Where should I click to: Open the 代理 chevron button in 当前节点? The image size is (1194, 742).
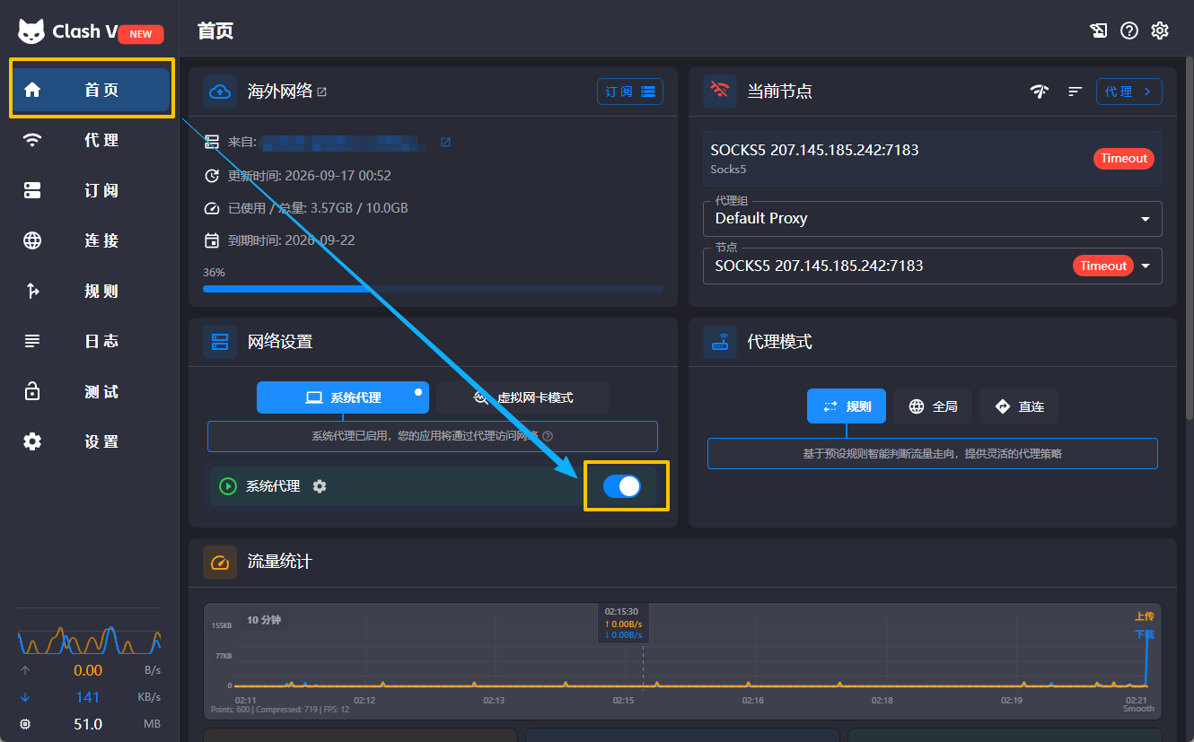[x=1129, y=92]
